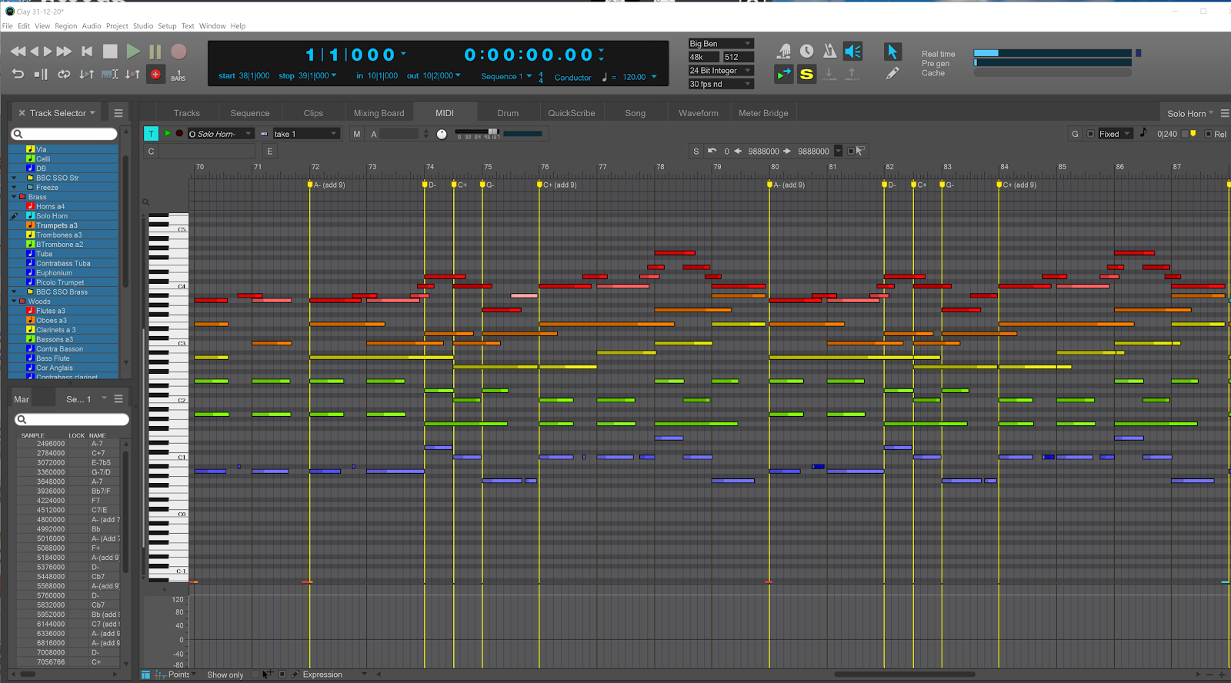Click the Rewind transport button
This screenshot has width=1231, height=683.
point(18,52)
